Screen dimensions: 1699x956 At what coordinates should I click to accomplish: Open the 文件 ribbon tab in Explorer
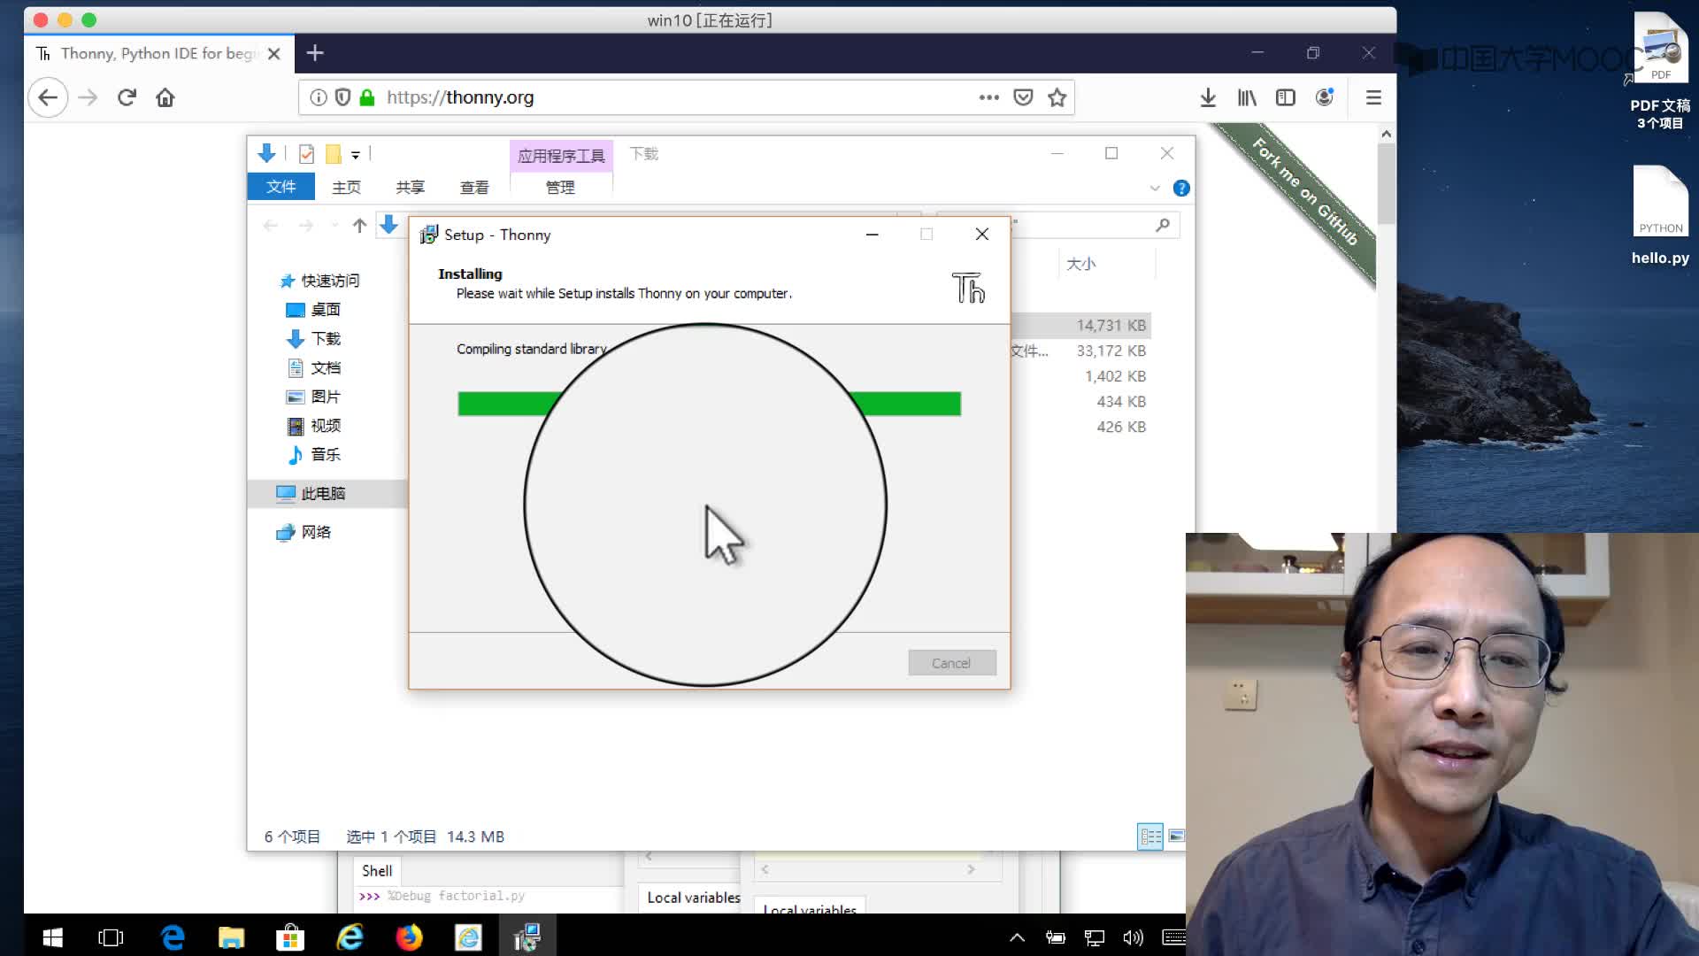(x=281, y=187)
